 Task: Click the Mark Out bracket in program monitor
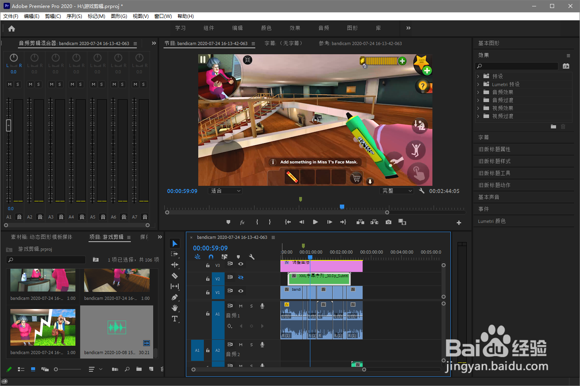(x=270, y=222)
